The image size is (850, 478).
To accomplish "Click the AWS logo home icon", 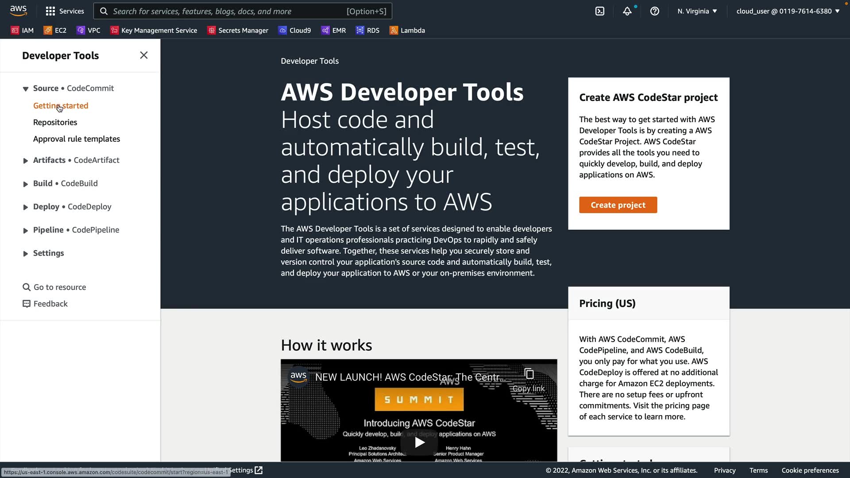I will coord(18,11).
